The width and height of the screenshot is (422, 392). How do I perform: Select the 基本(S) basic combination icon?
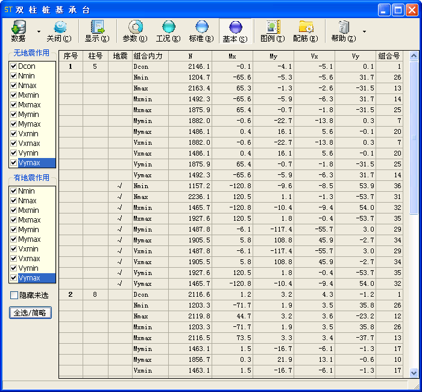[235, 31]
